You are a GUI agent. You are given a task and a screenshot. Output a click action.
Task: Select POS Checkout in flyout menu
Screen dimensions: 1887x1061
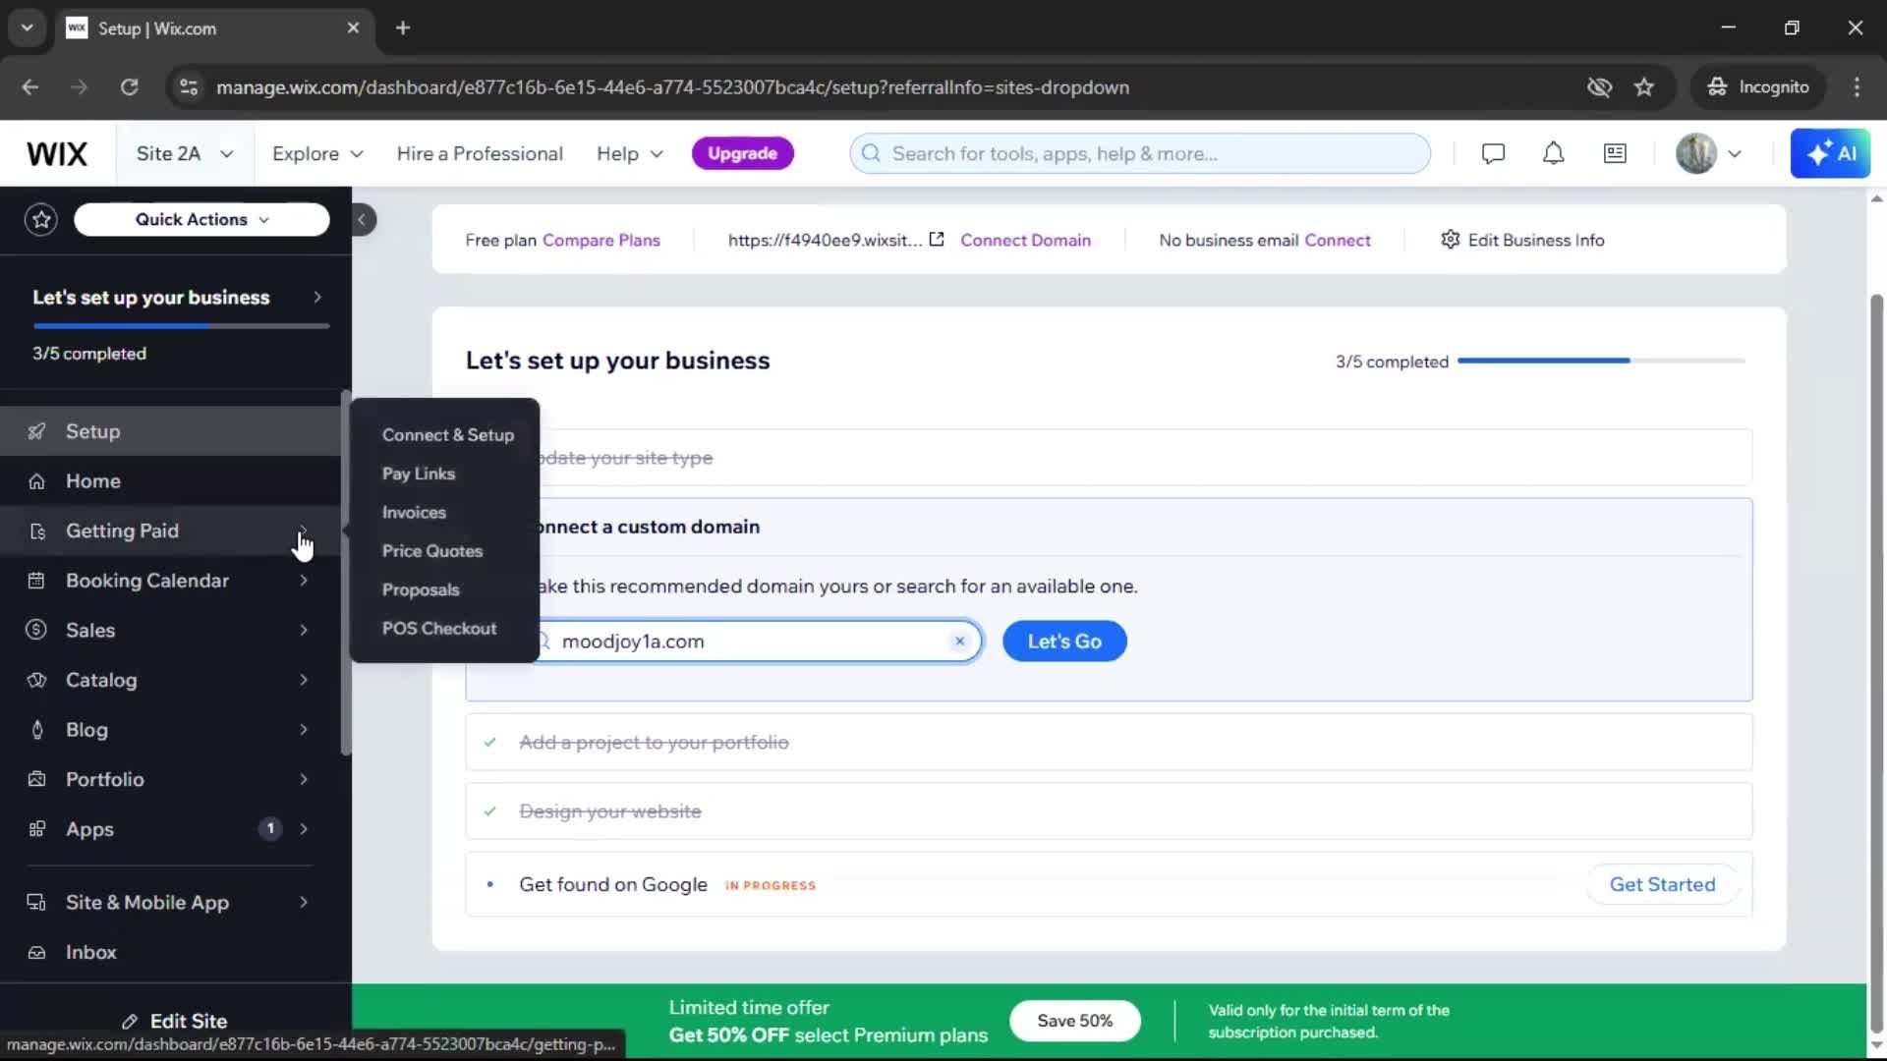pos(439,628)
